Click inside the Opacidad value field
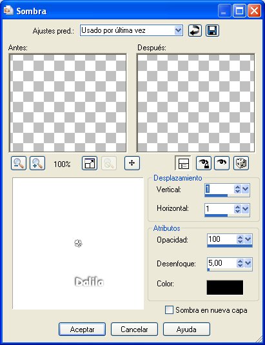 coord(222,239)
